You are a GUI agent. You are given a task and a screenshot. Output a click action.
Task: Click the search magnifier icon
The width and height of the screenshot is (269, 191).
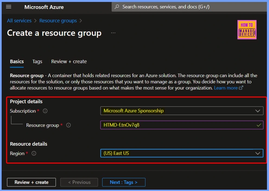pyautogui.click(x=117, y=7)
